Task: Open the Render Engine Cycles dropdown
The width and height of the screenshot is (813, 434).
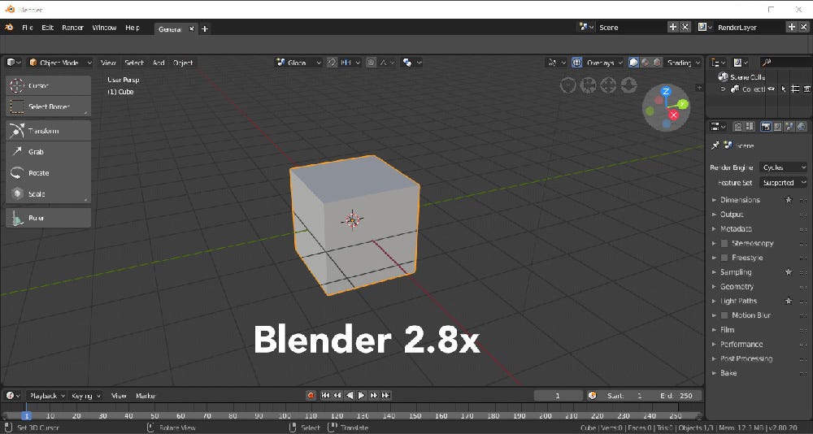Action: pos(784,167)
